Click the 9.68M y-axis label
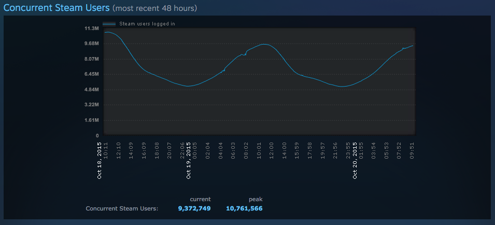Viewport: 495px width, 225px height. tap(91, 44)
